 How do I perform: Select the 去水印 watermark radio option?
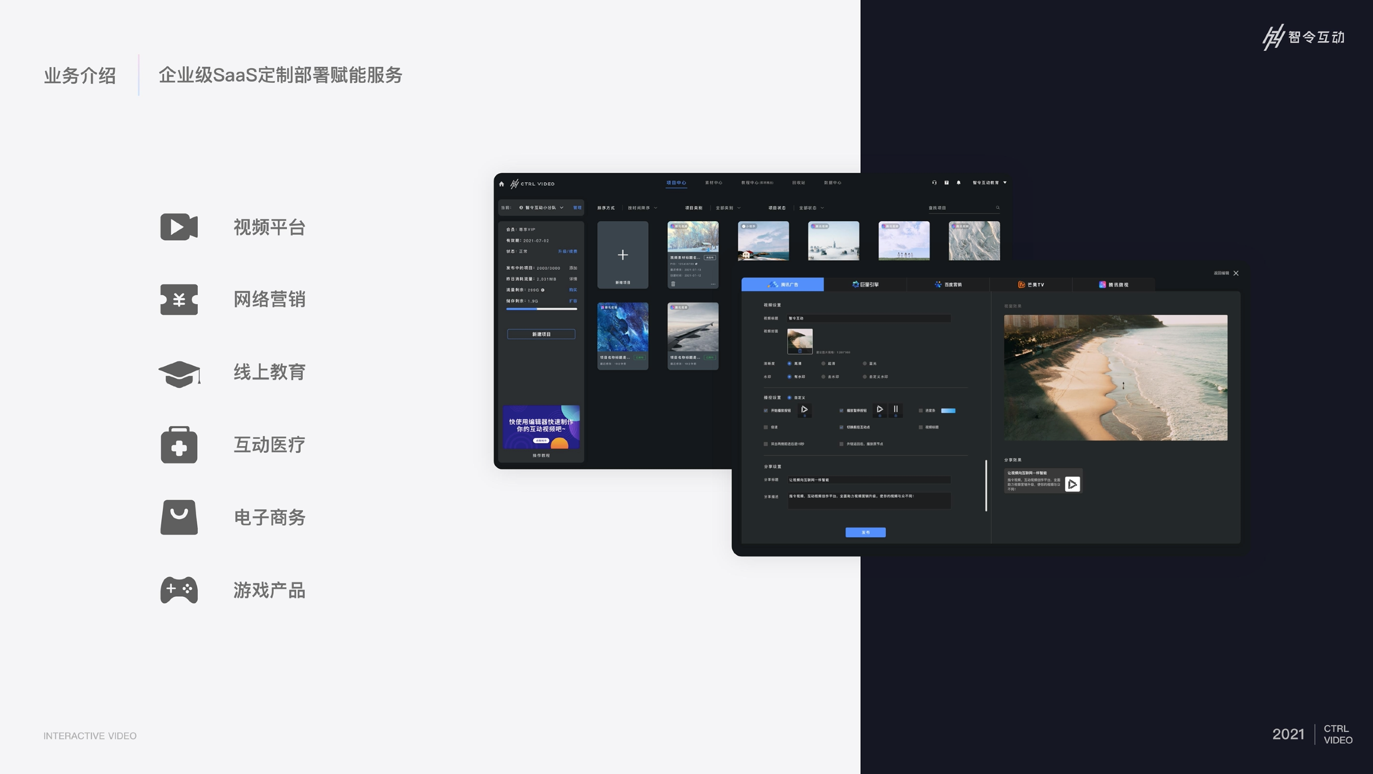[x=823, y=377]
